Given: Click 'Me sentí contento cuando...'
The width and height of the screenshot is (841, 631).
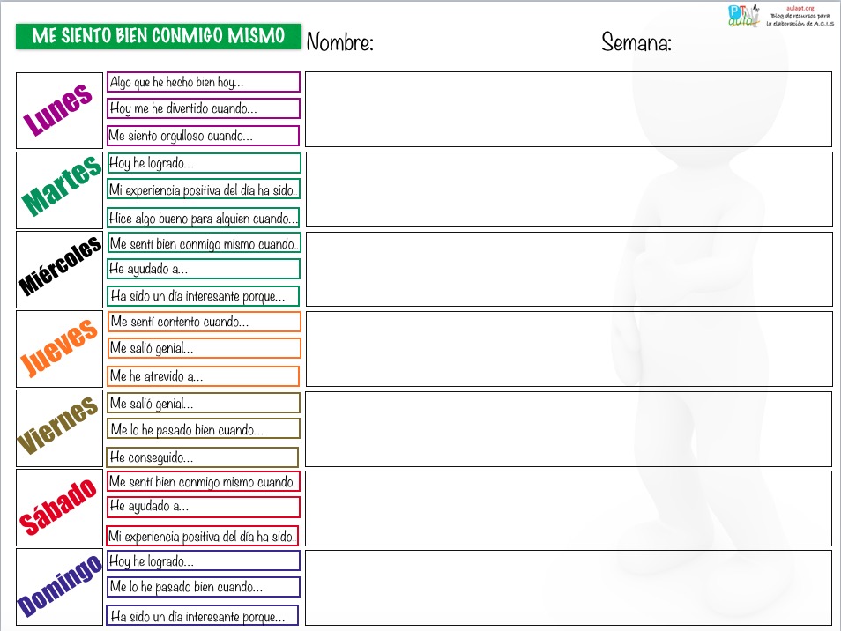Looking at the screenshot, I should [x=205, y=322].
